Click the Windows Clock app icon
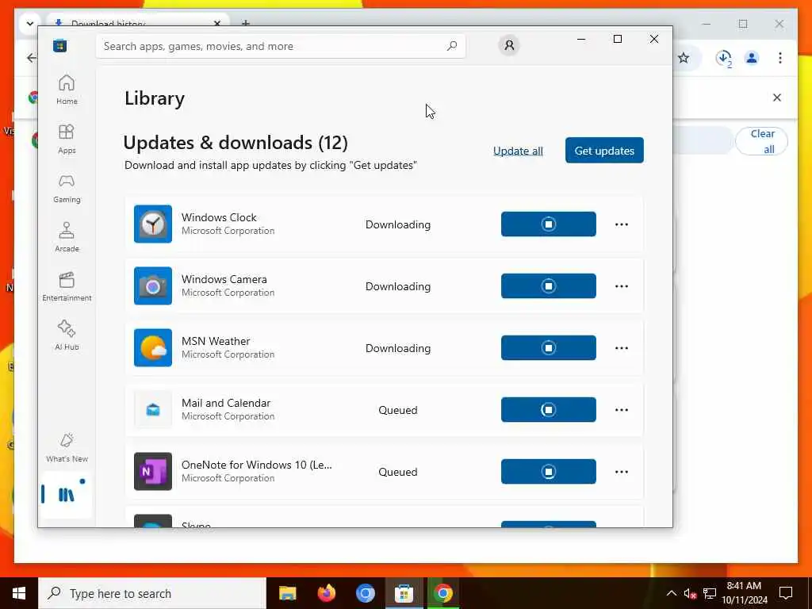This screenshot has width=812, height=609. 153,224
